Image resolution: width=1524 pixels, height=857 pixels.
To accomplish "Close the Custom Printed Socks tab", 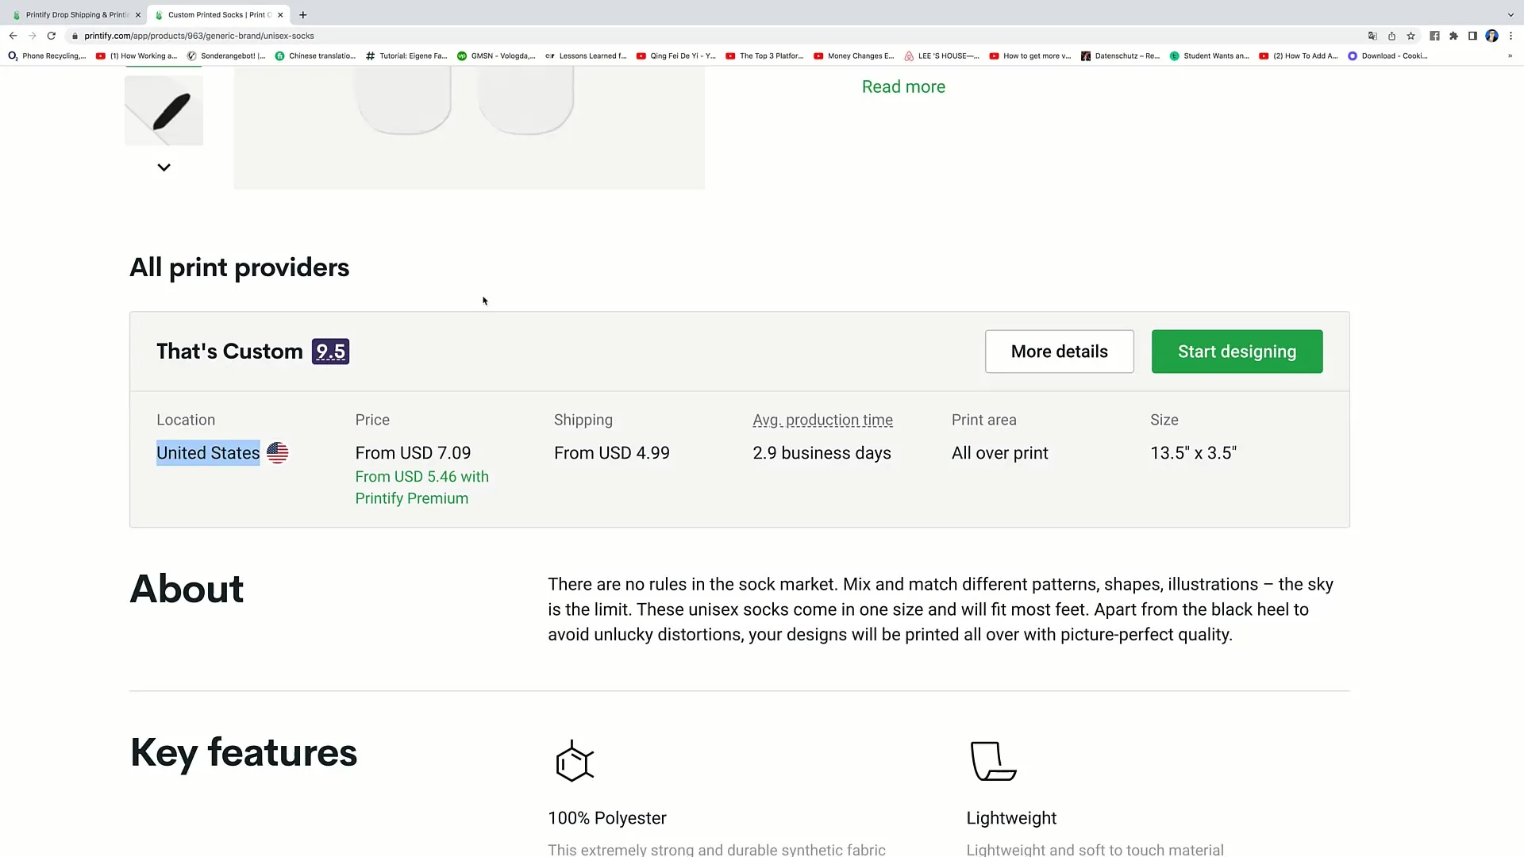I will (280, 15).
